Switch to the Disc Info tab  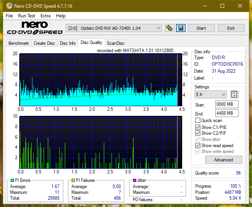click(68, 43)
